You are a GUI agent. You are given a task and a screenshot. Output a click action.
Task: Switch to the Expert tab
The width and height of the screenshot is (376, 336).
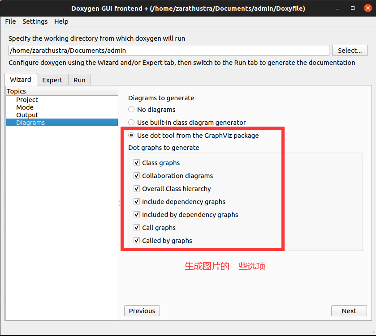pyautogui.click(x=52, y=80)
